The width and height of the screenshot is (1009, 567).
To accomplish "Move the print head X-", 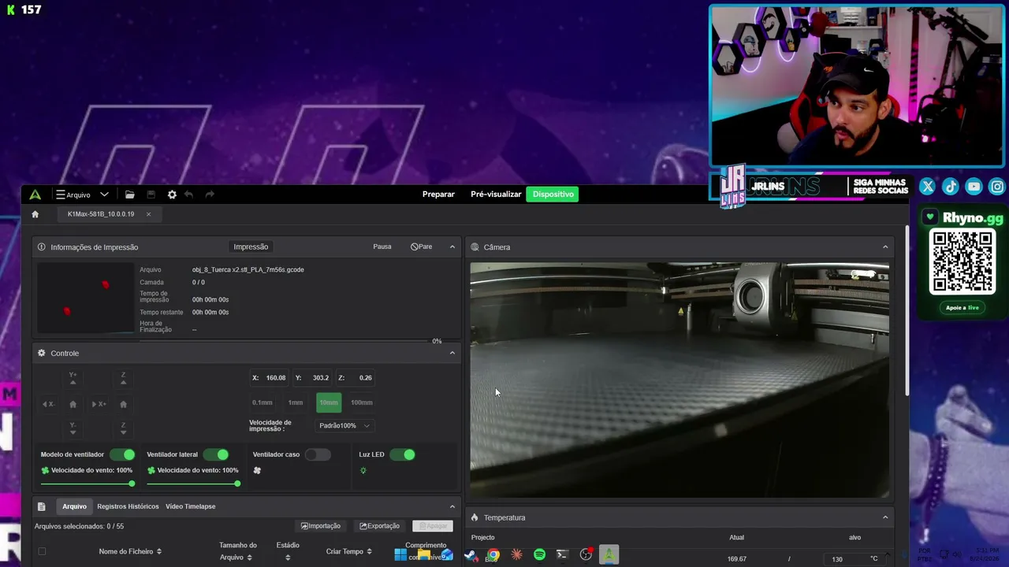I will click(x=48, y=404).
